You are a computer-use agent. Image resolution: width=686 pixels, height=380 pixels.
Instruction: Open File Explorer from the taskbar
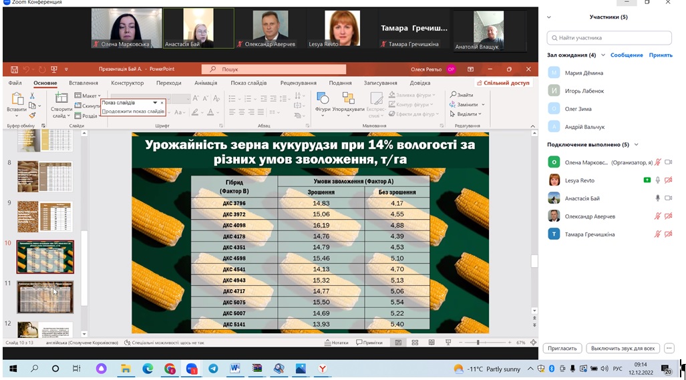click(126, 369)
